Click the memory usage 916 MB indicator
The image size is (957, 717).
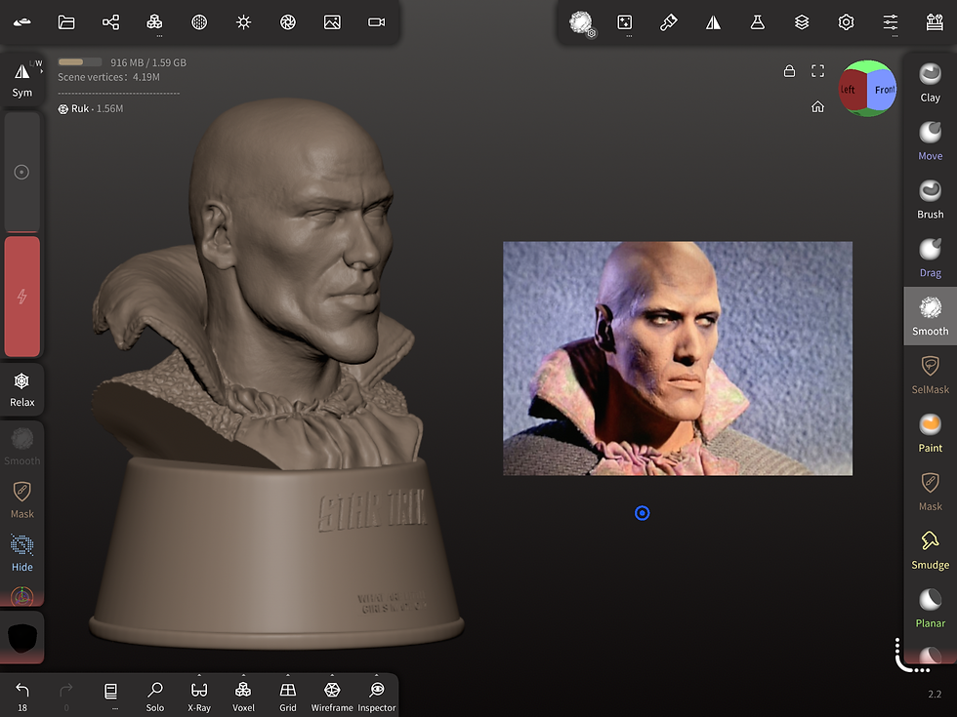[x=122, y=62]
